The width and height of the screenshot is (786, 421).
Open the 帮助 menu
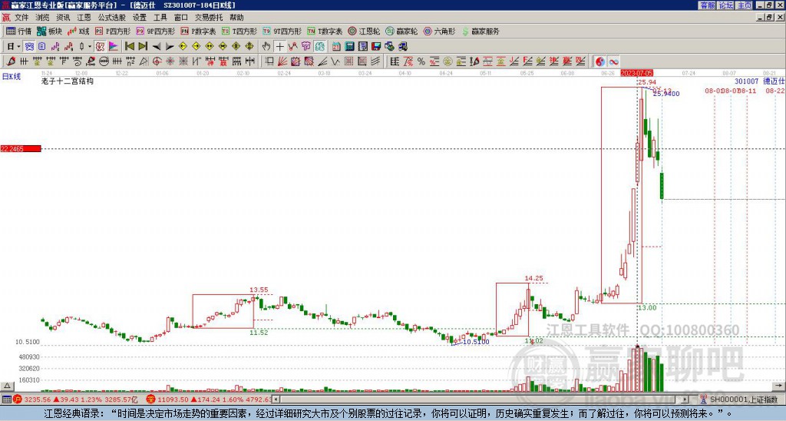point(236,18)
